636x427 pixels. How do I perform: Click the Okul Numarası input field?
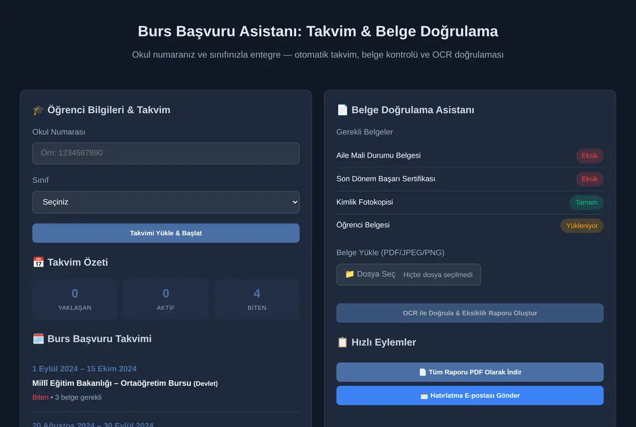[166, 153]
